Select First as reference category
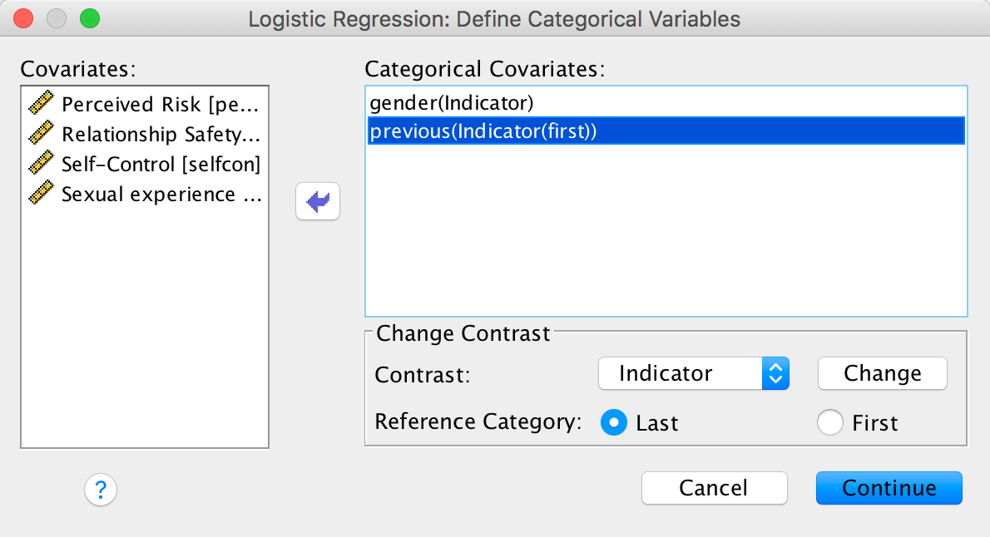 coord(830,422)
